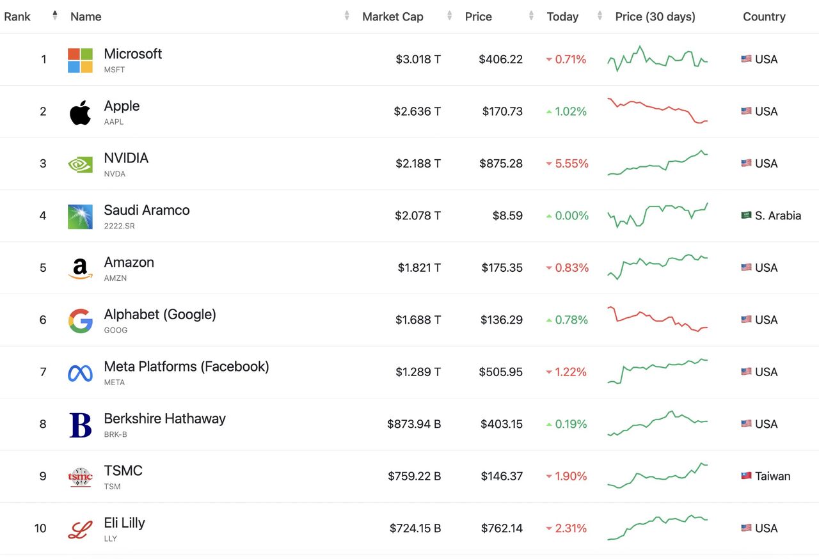Click the Taiwan flag next to TSMC
The image size is (819, 559).
[746, 476]
